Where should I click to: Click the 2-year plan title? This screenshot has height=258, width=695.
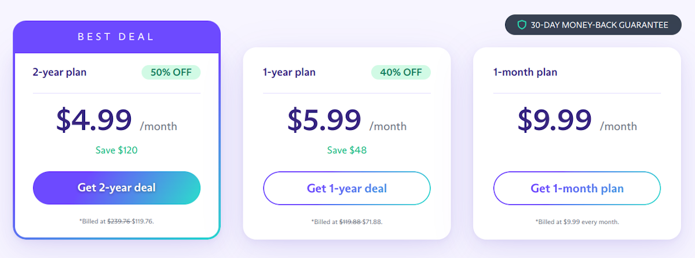60,72
